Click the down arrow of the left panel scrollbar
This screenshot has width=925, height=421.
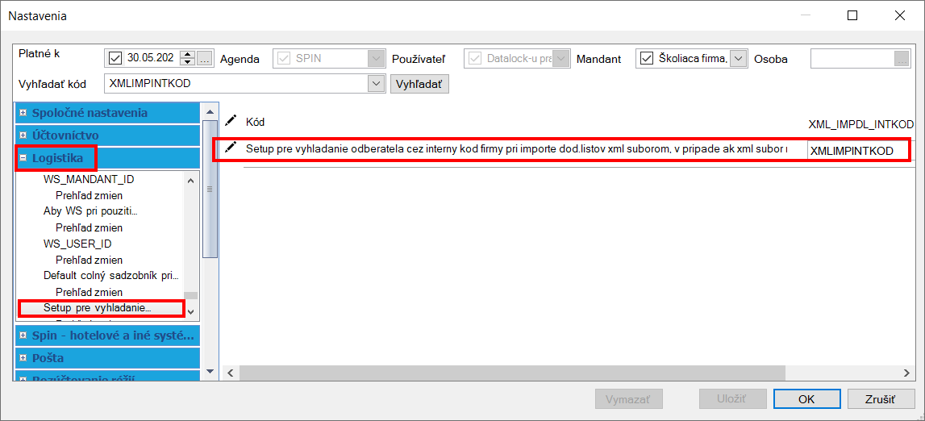[209, 371]
